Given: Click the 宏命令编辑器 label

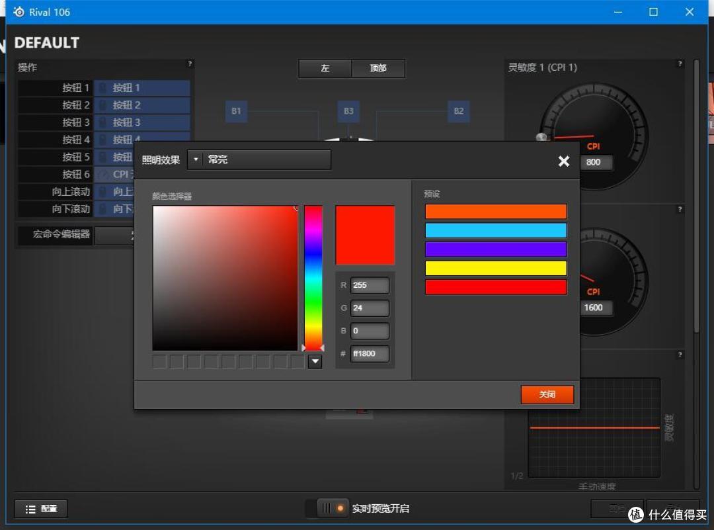Looking at the screenshot, I should [x=61, y=234].
